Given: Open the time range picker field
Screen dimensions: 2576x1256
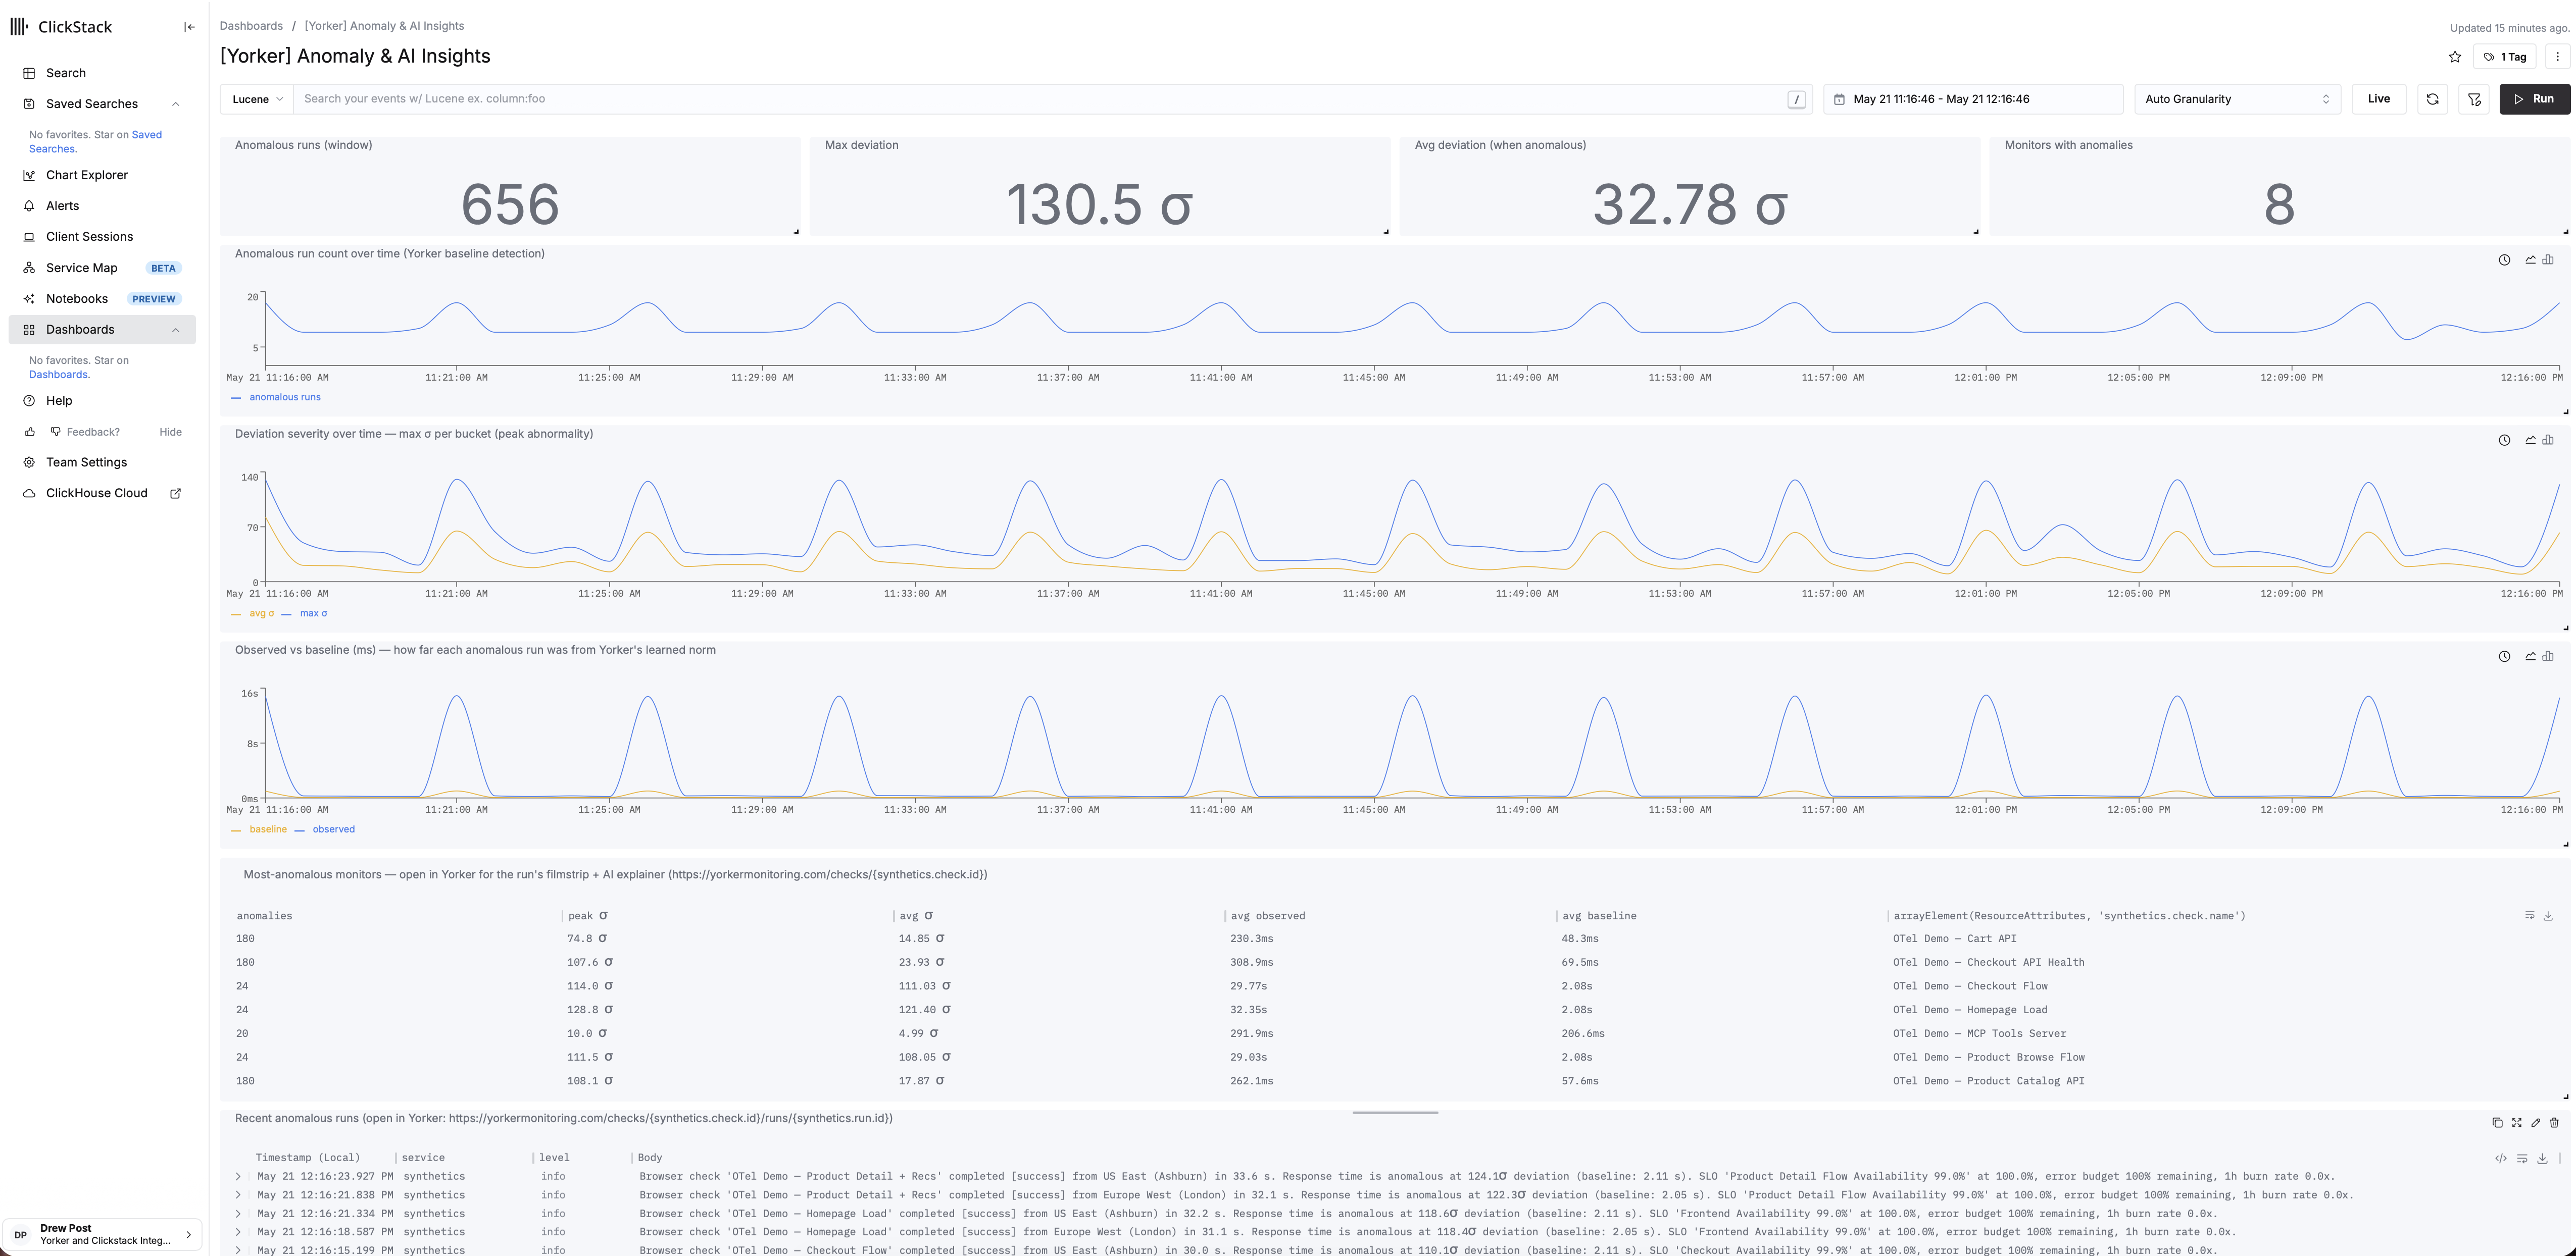Looking at the screenshot, I should coord(1972,99).
